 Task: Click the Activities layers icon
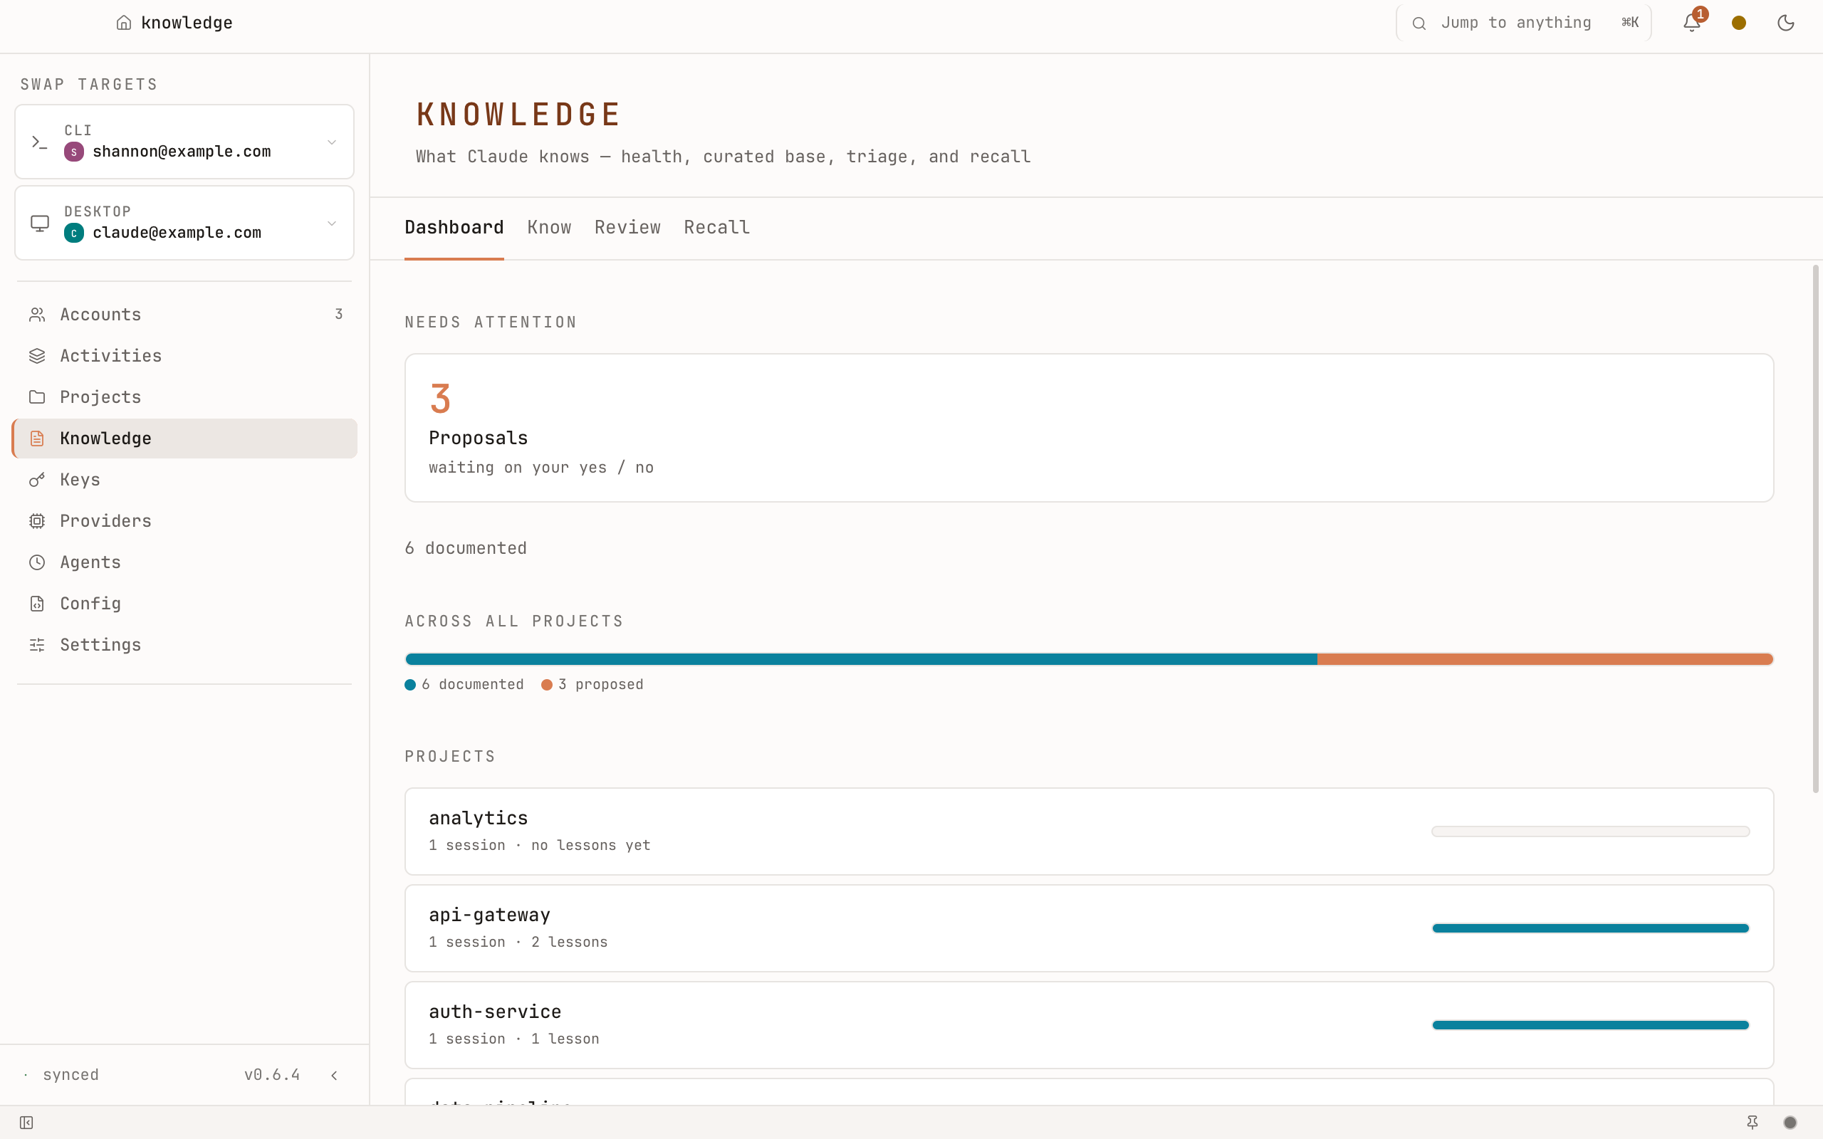(37, 355)
